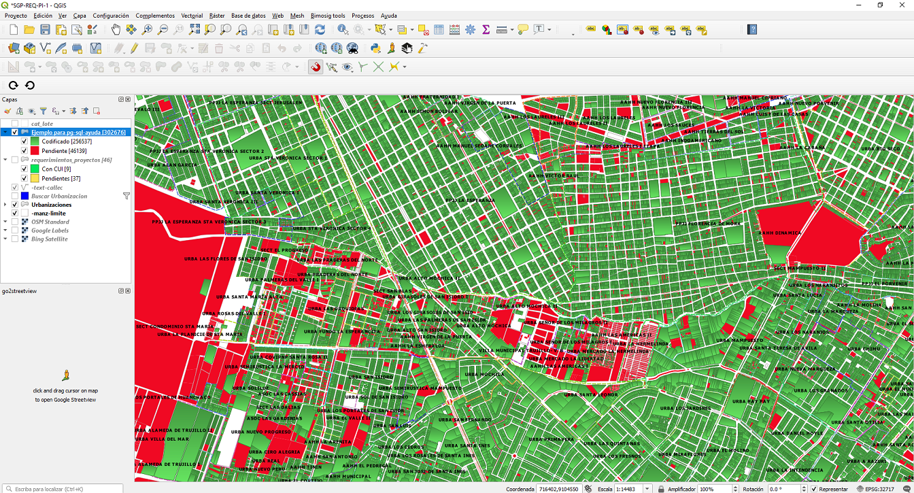The image size is (914, 493).
Task: Toggle the Representar checkbox in status bar
Action: tap(814, 489)
